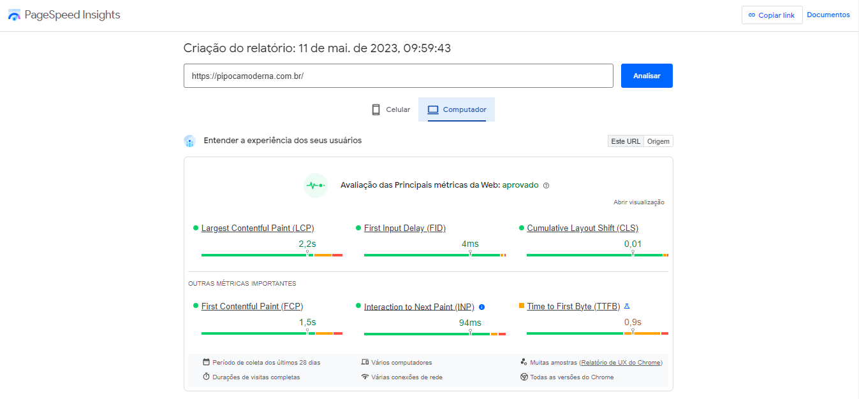Image resolution: width=859 pixels, height=399 pixels.
Task: Click Durações de visitas completas text
Action: 256,377
